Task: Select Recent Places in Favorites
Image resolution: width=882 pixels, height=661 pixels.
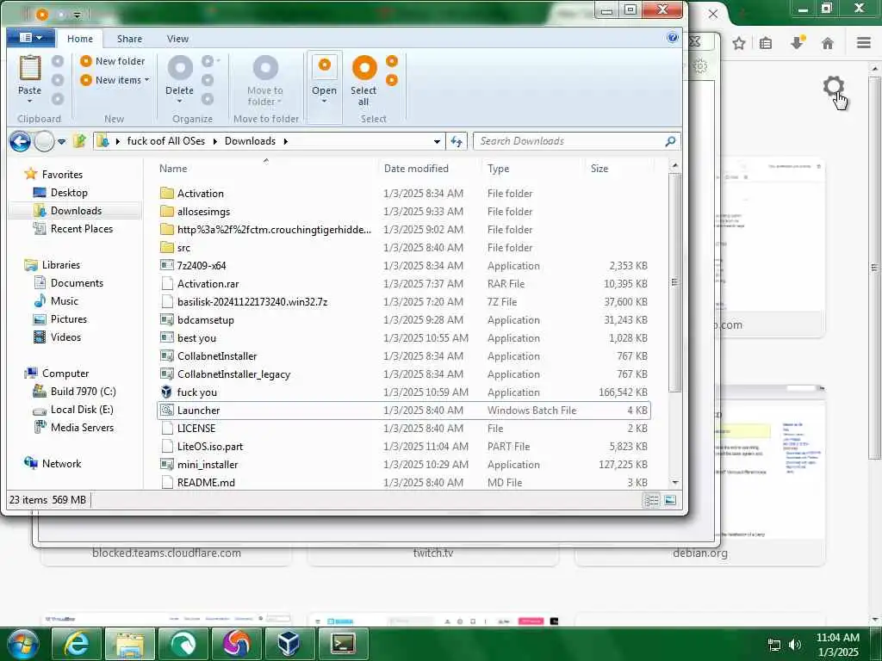Action: (x=82, y=229)
